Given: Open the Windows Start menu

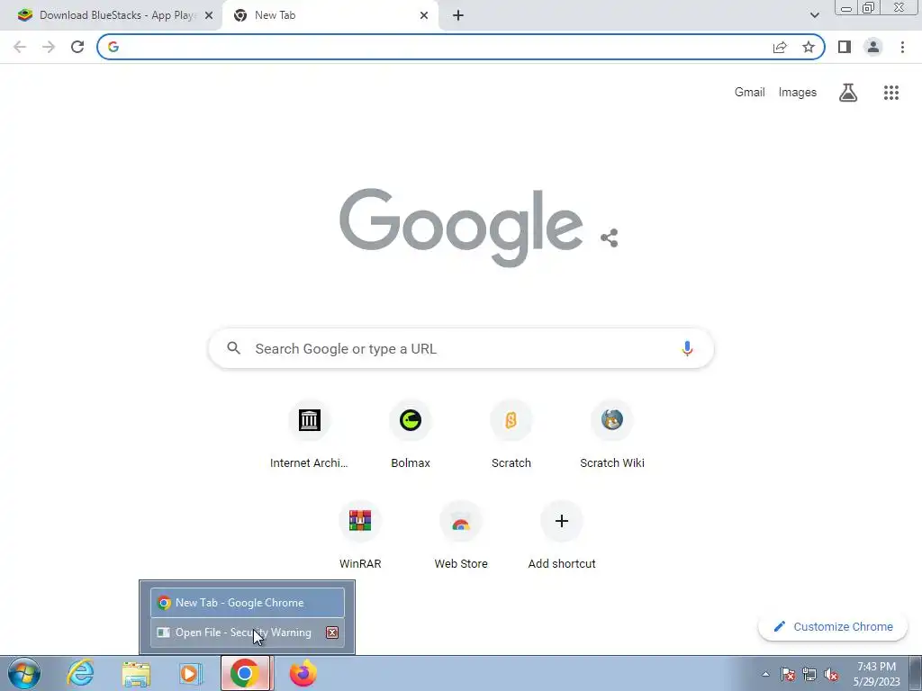Looking at the screenshot, I should click(24, 673).
